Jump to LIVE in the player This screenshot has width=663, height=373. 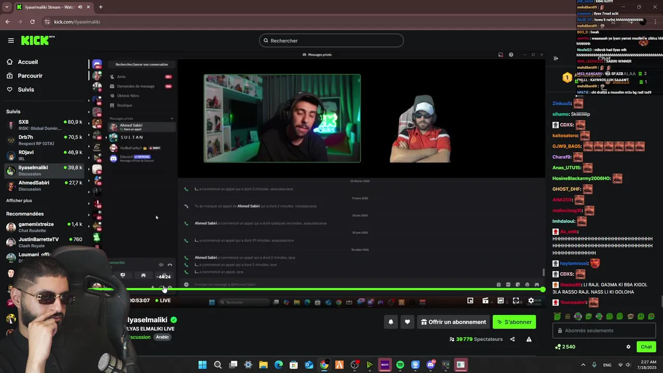[163, 300]
